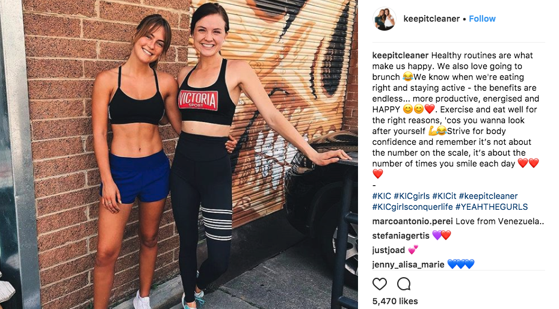The width and height of the screenshot is (559, 309).
Task: Like the post with the heart icon
Action: pyautogui.click(x=379, y=284)
